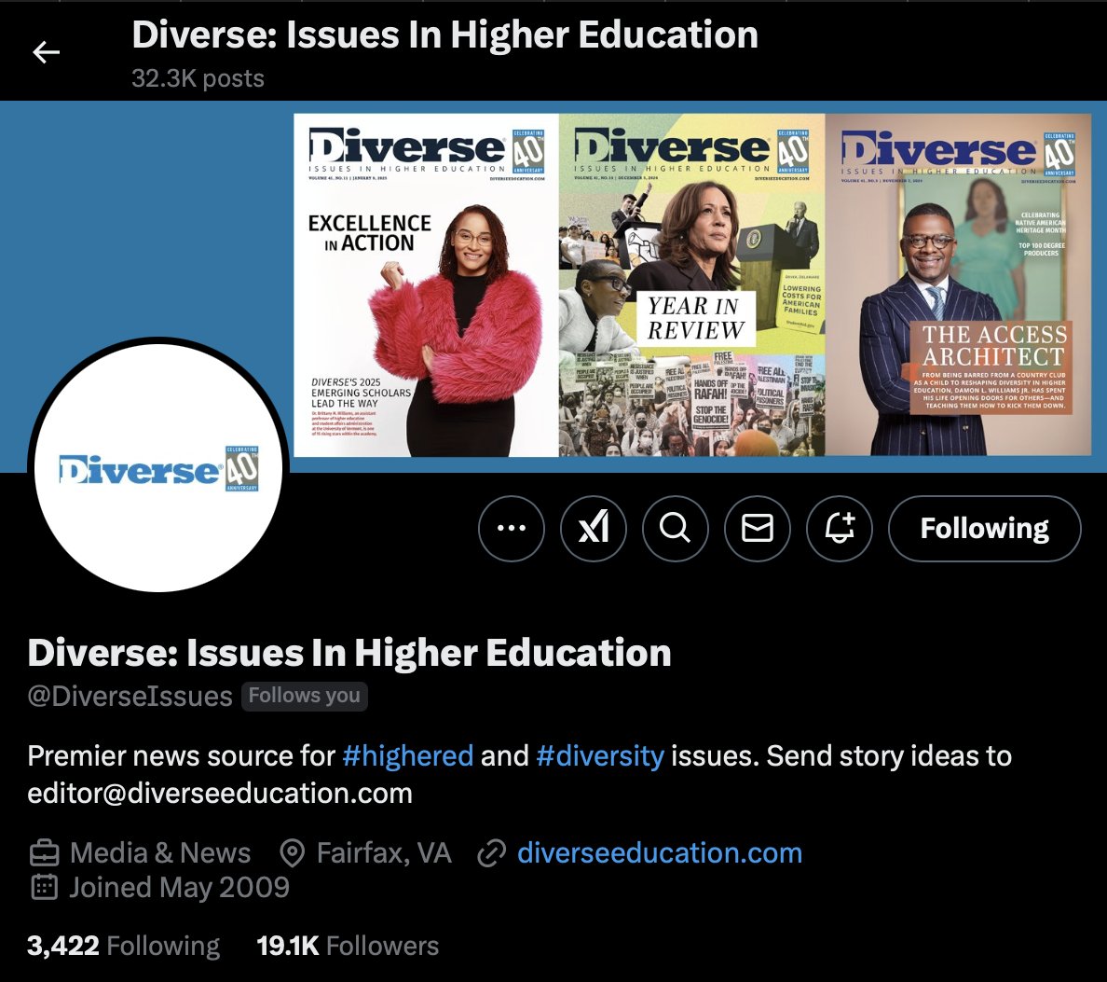Send a direct message via envelope icon
1107x982 pixels.
(x=758, y=528)
